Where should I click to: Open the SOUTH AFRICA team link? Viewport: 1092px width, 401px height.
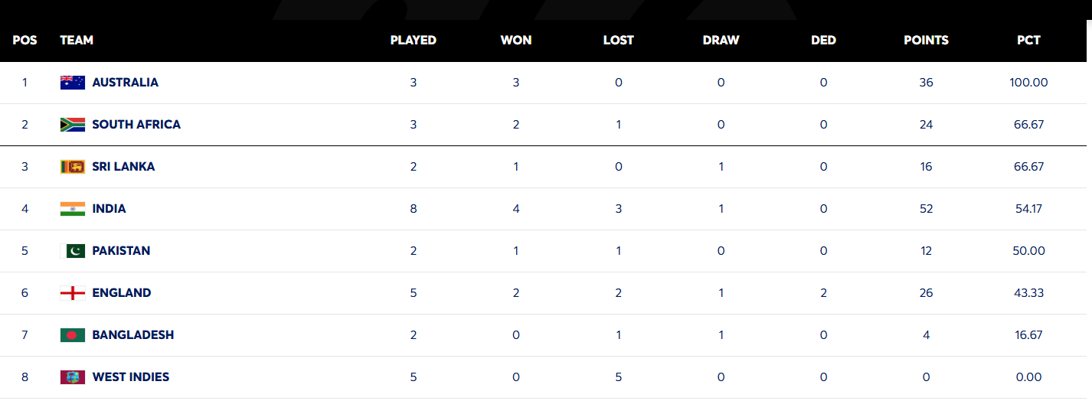[136, 125]
